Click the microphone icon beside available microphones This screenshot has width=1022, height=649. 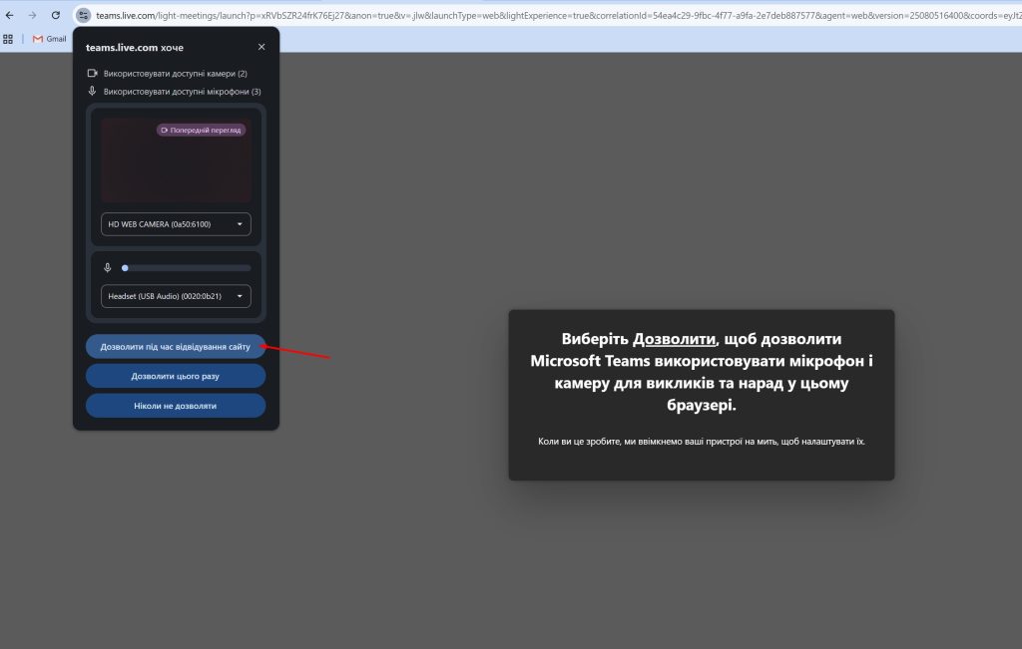pos(92,91)
